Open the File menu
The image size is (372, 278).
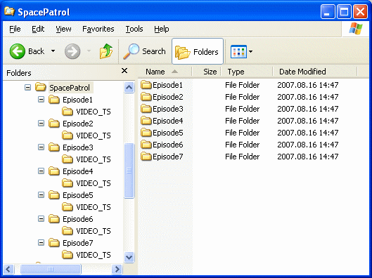click(15, 29)
